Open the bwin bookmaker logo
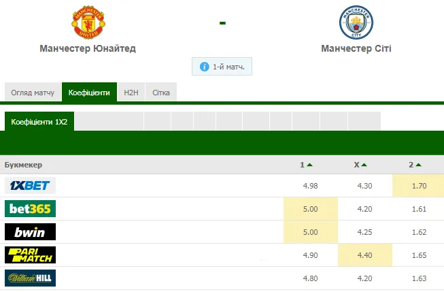Image resolution: width=444 pixels, height=292 pixels. 30,232
